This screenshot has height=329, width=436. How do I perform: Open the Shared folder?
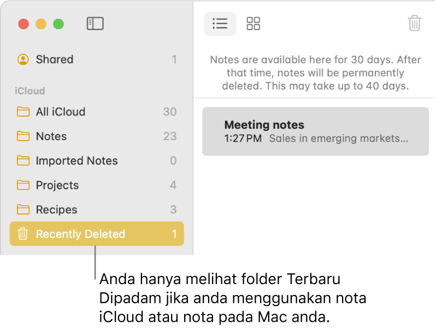click(x=97, y=59)
